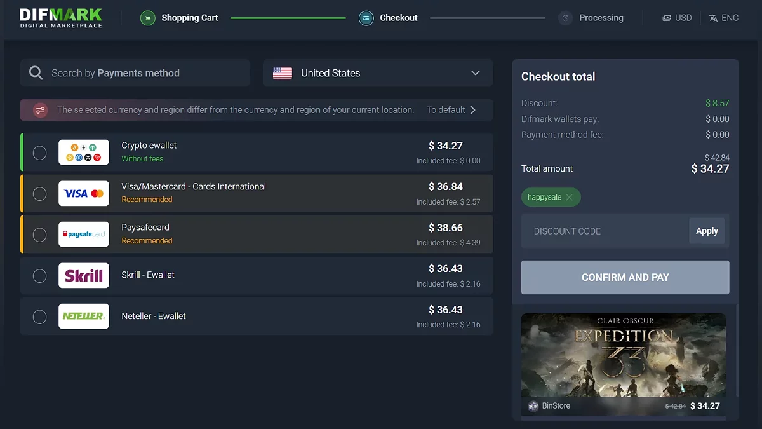
Task: Open the ENG language selector
Action: click(723, 18)
